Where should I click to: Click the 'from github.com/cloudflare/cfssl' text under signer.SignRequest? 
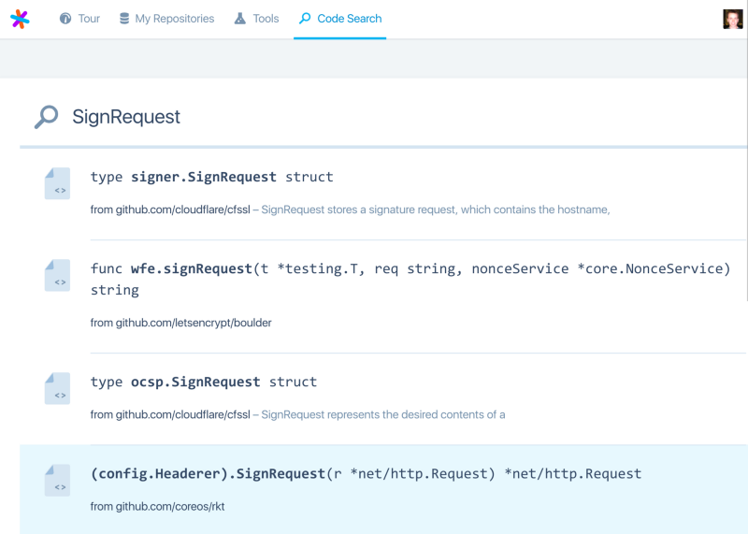(x=170, y=209)
